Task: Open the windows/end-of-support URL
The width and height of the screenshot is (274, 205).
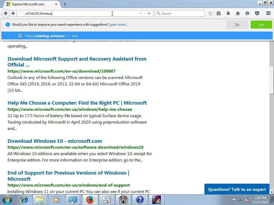Action: pyautogui.click(x=69, y=185)
